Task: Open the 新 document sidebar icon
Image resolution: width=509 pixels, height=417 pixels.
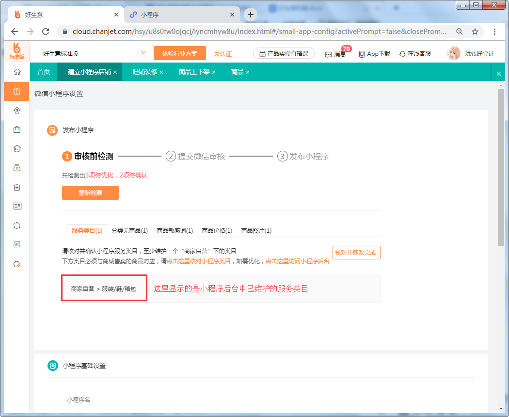Action: coord(17,244)
